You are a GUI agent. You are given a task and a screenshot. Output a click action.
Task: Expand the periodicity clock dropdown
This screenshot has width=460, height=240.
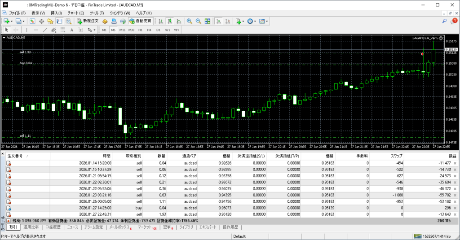pos(255,21)
